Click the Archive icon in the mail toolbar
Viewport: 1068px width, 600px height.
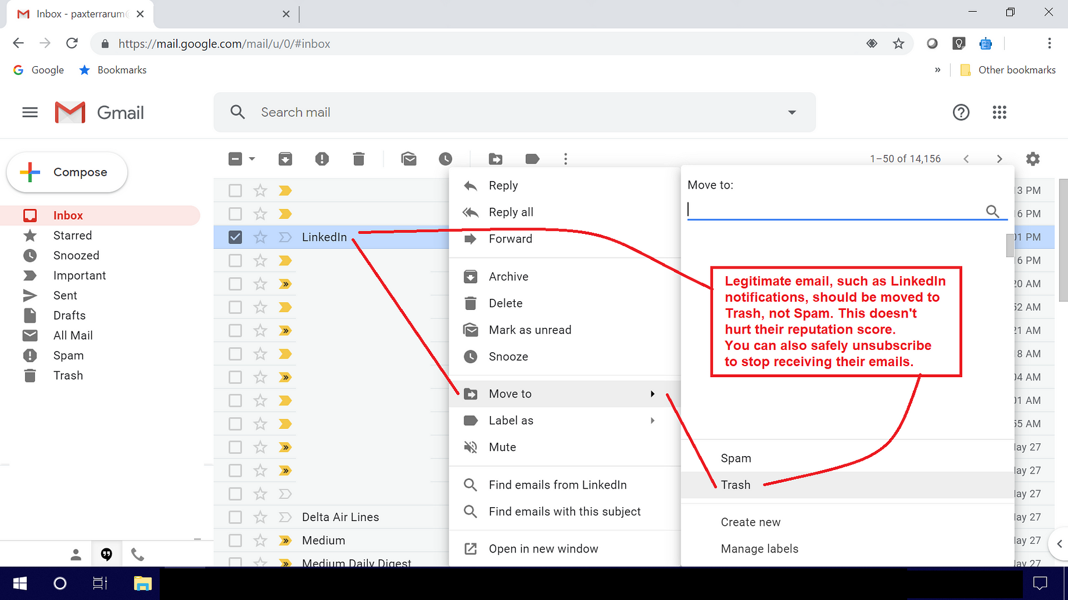point(285,159)
